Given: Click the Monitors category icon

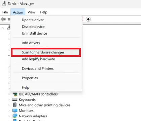Looking at the screenshot, I should click(x=15, y=111).
